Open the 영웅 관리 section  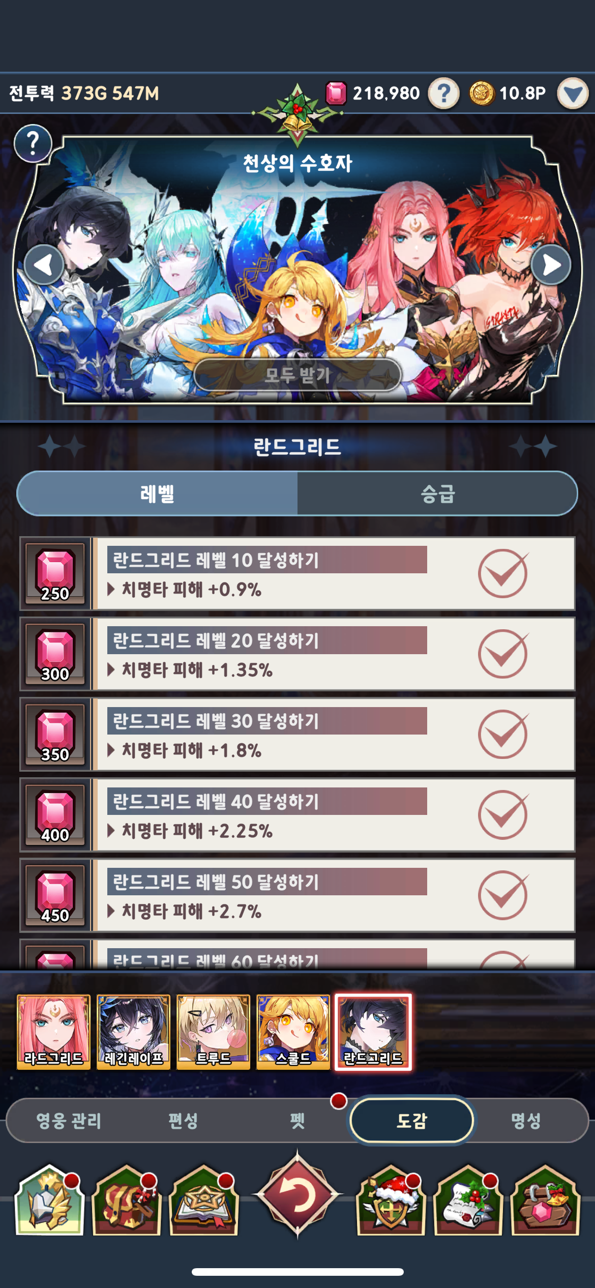pyautogui.click(x=69, y=1120)
